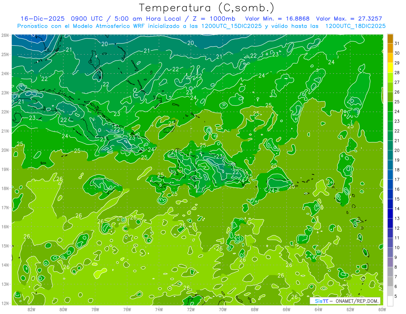The width and height of the screenshot is (406, 314).
Task: Click the "19N" latitude axis label
Action: pyautogui.click(x=5, y=169)
